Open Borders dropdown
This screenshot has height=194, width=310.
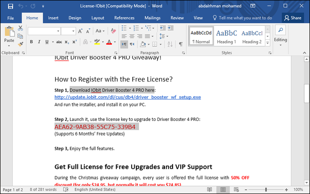160,44
